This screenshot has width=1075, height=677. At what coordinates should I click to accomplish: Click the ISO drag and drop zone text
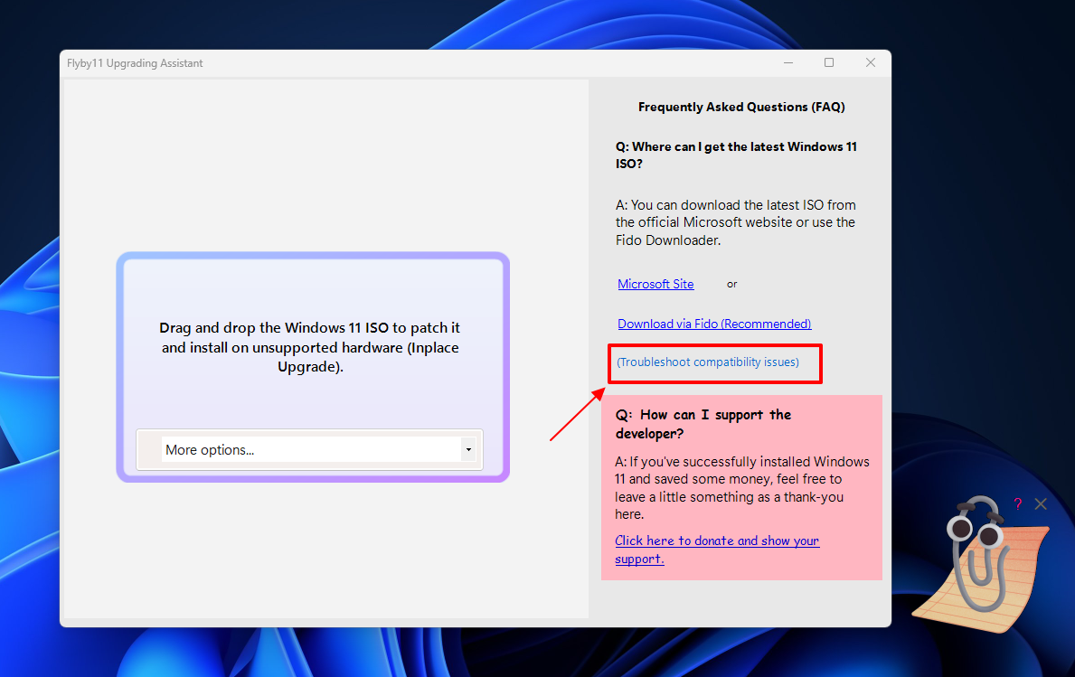click(310, 348)
